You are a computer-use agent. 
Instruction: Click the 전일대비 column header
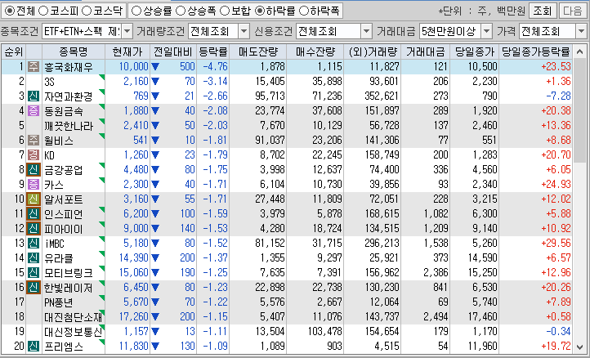pos(173,52)
